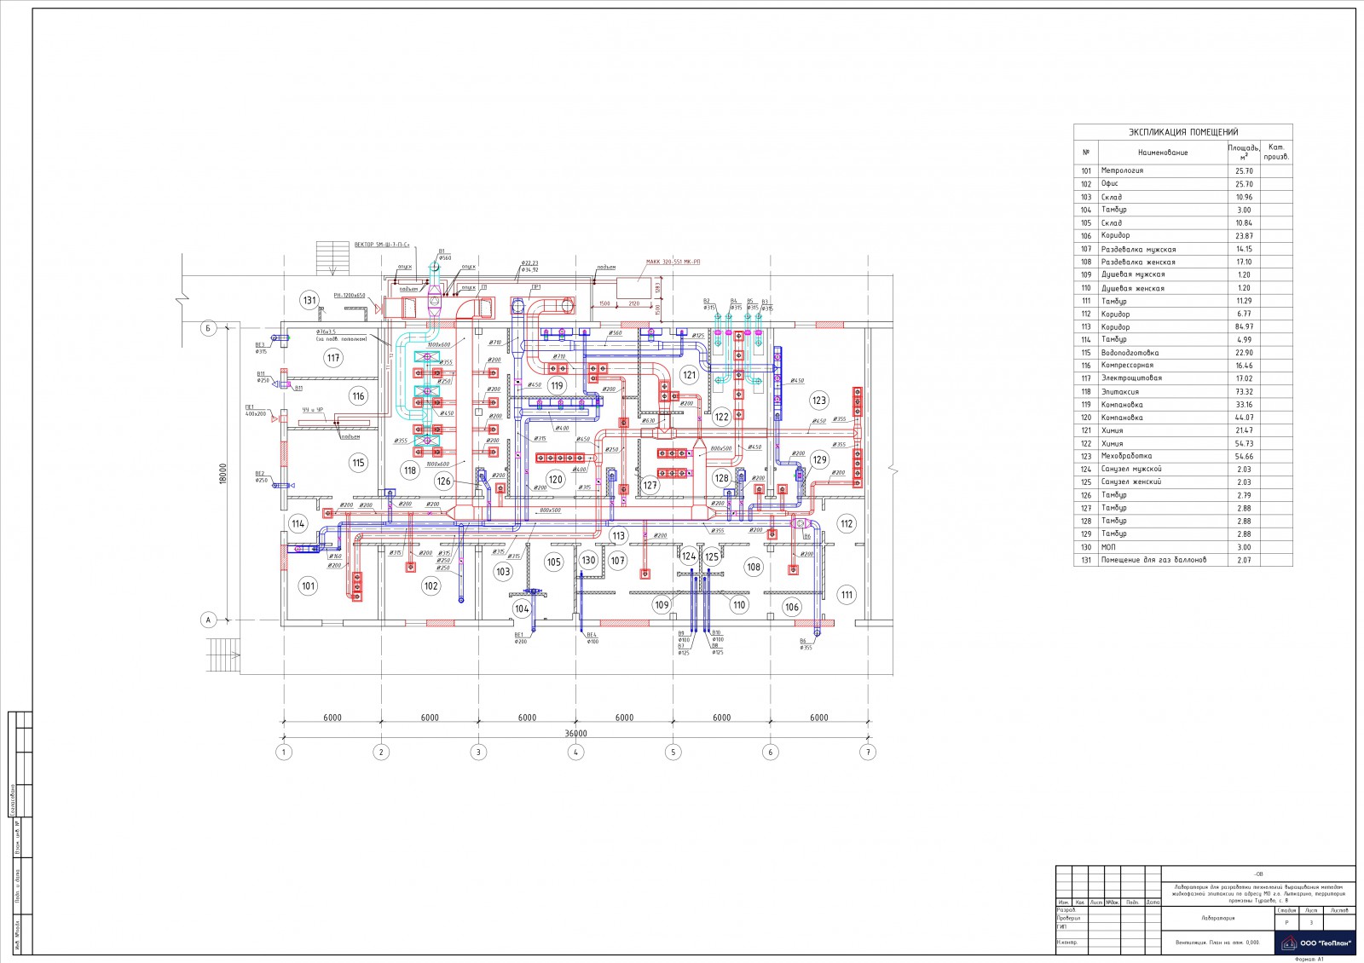
Task: Click the "Формат А1" note
Action: tap(1309, 959)
